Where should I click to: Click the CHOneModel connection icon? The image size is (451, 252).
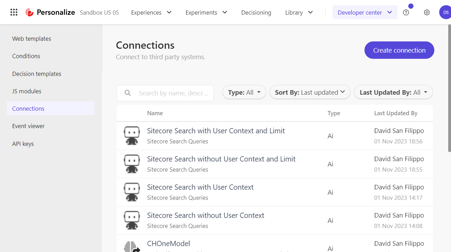point(132,247)
